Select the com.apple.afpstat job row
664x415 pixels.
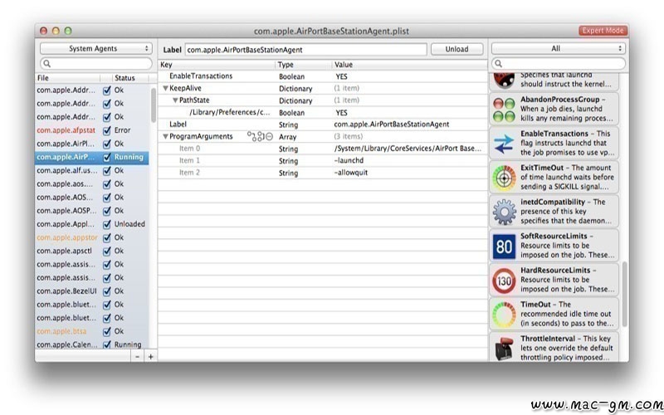[x=92, y=130]
